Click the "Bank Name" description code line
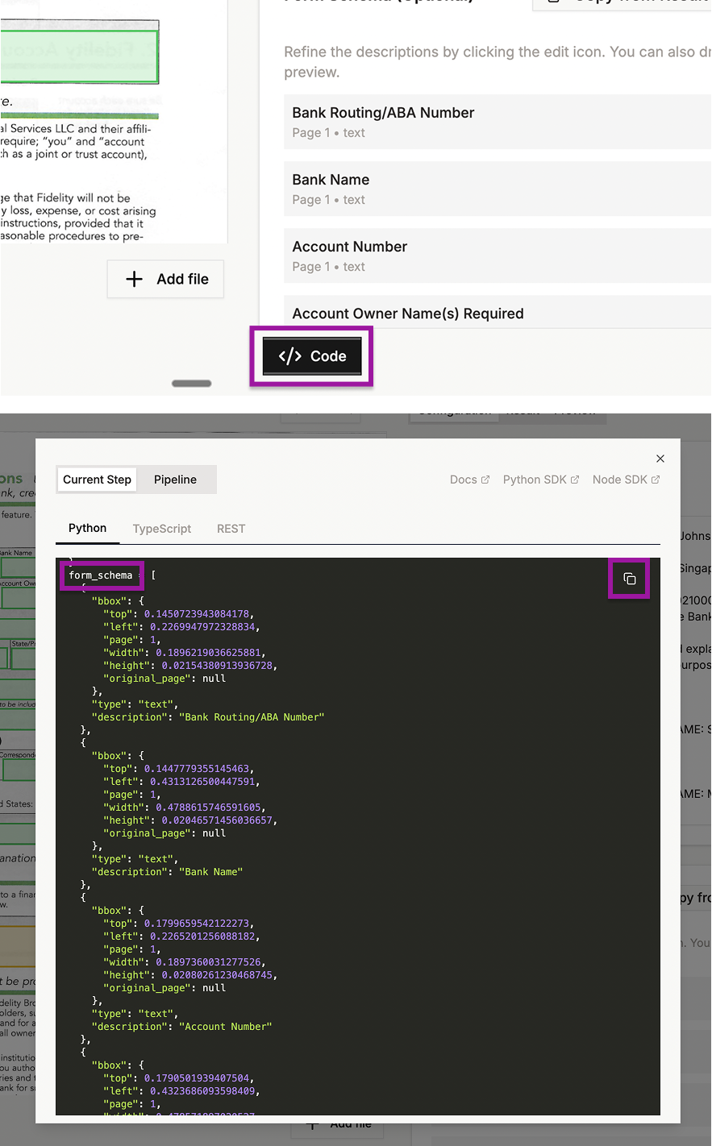Screen dimensions: 712x1146 click(x=167, y=872)
